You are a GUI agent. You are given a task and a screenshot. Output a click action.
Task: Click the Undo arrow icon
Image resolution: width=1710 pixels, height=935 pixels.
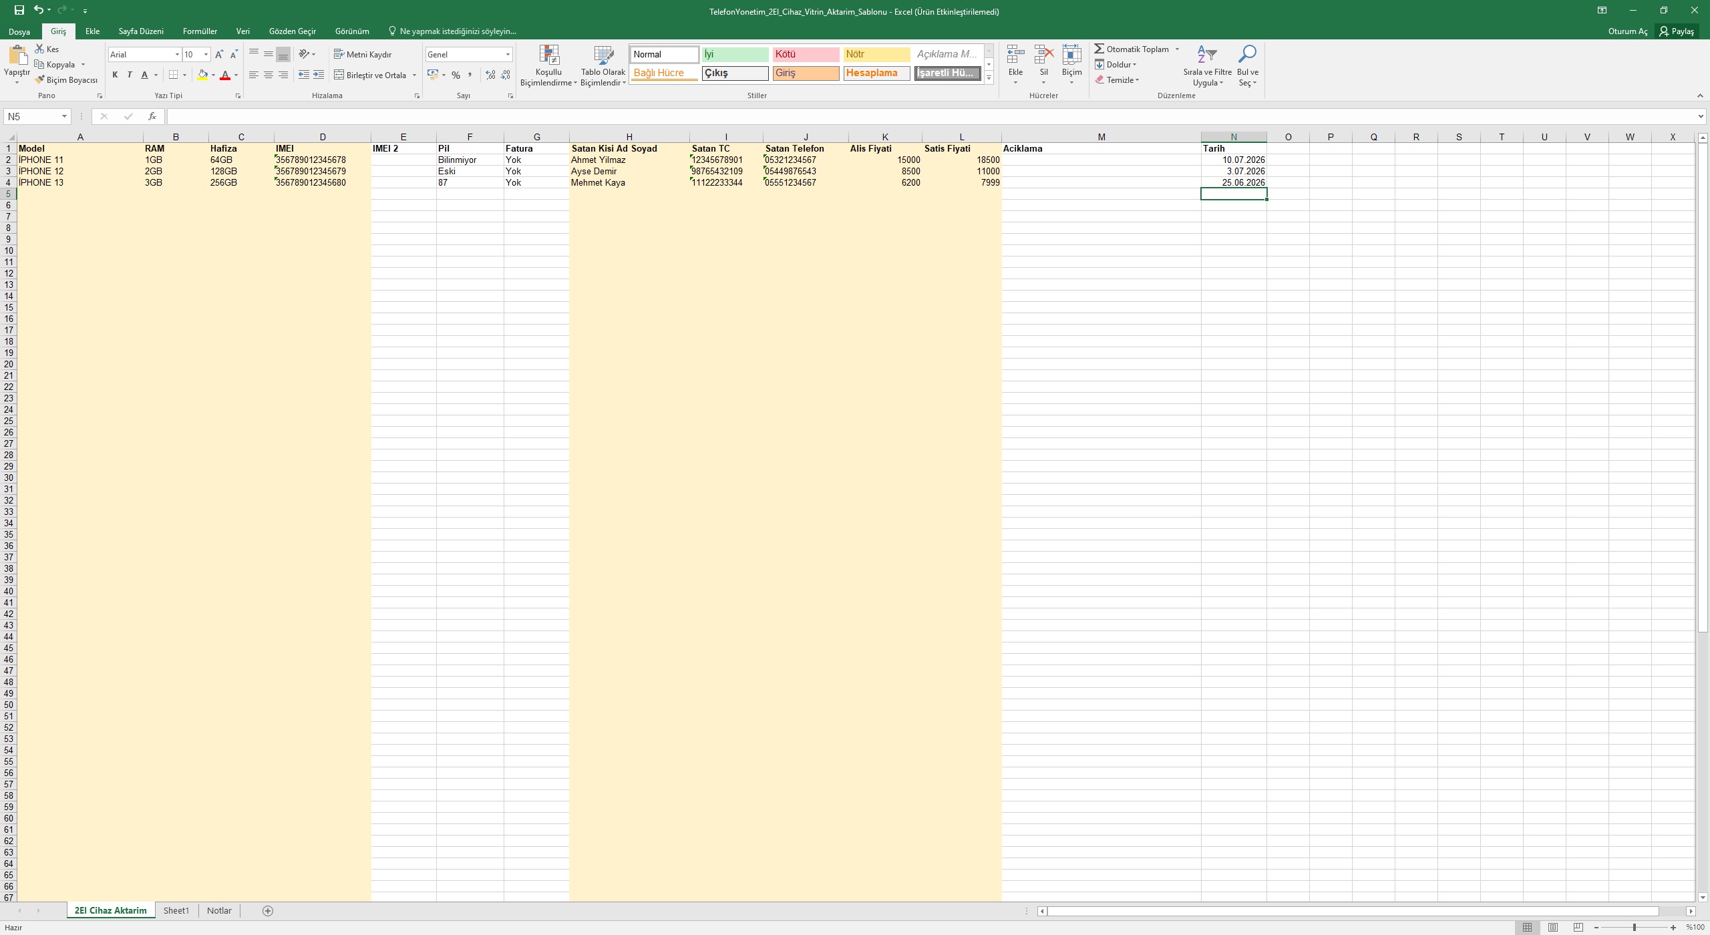[39, 10]
